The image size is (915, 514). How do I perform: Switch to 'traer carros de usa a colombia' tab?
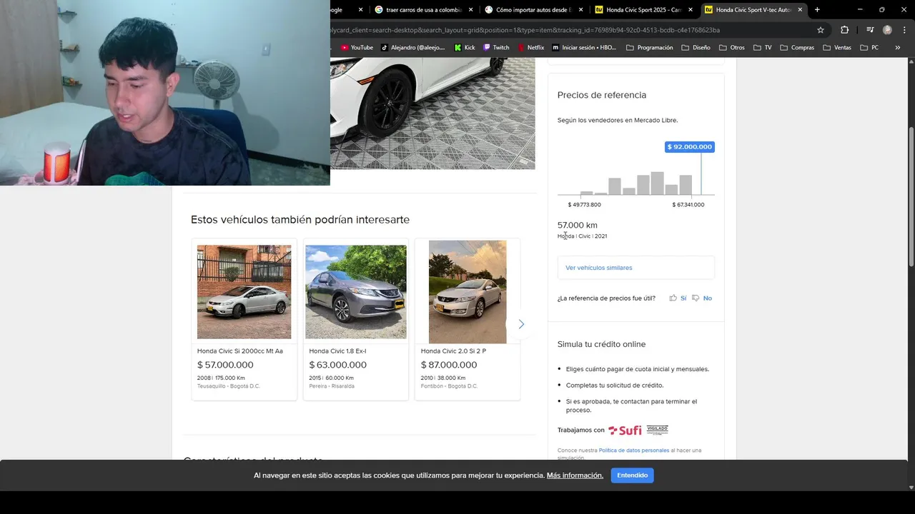pyautogui.click(x=423, y=10)
